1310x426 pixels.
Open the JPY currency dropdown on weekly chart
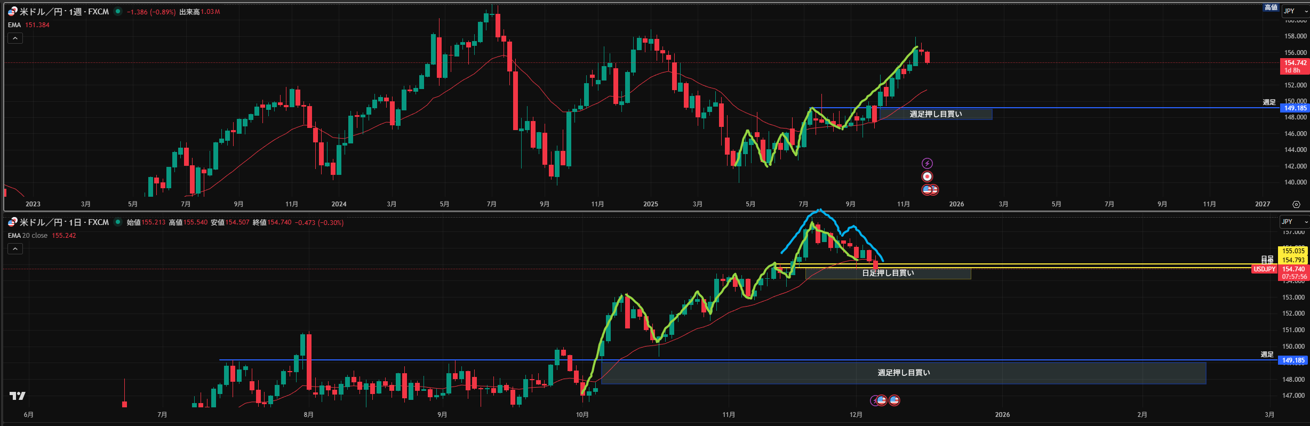(x=1295, y=11)
